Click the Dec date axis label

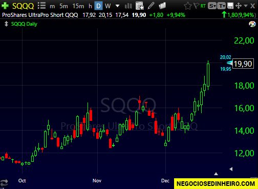165,181
